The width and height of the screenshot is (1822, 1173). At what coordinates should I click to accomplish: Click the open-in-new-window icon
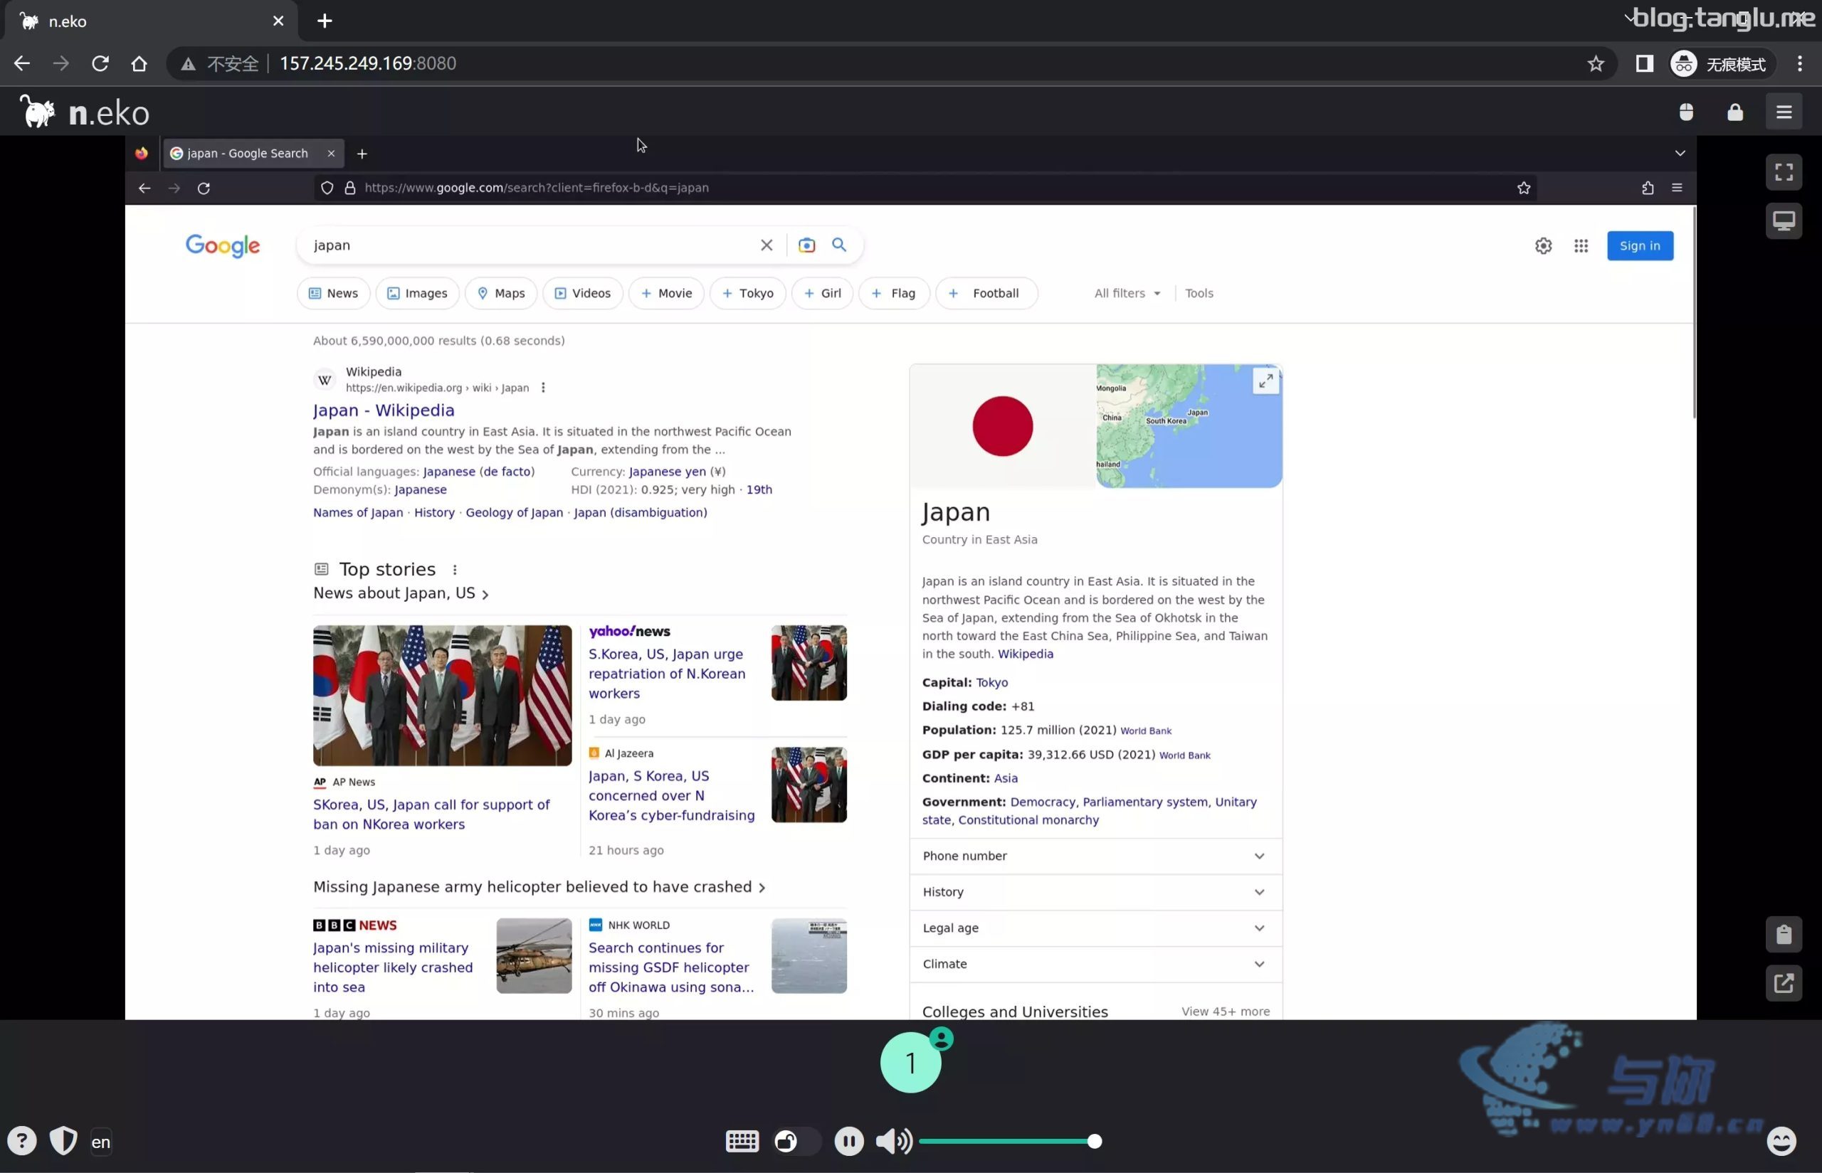click(x=1783, y=983)
